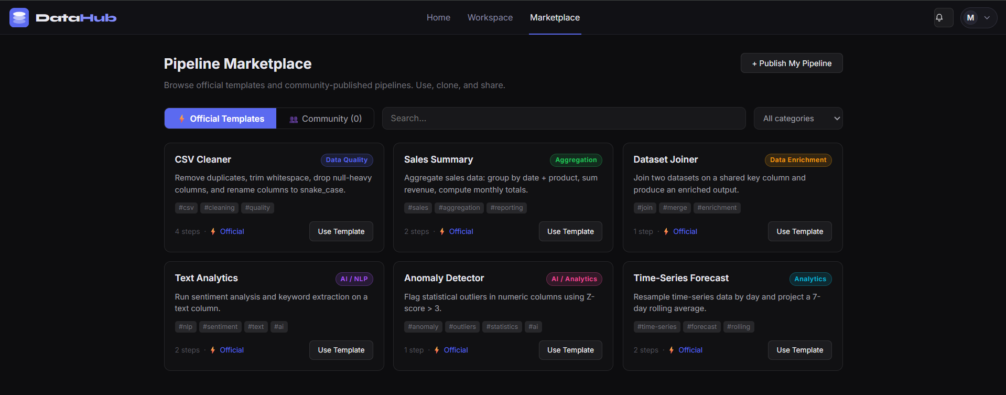Expand the All categories dropdown
1006x395 pixels.
(798, 119)
